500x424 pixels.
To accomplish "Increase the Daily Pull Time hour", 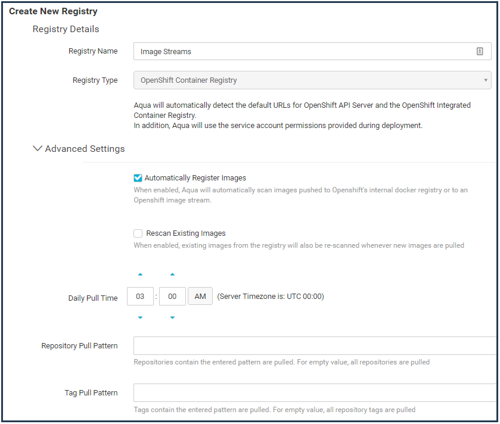I will click(x=140, y=275).
